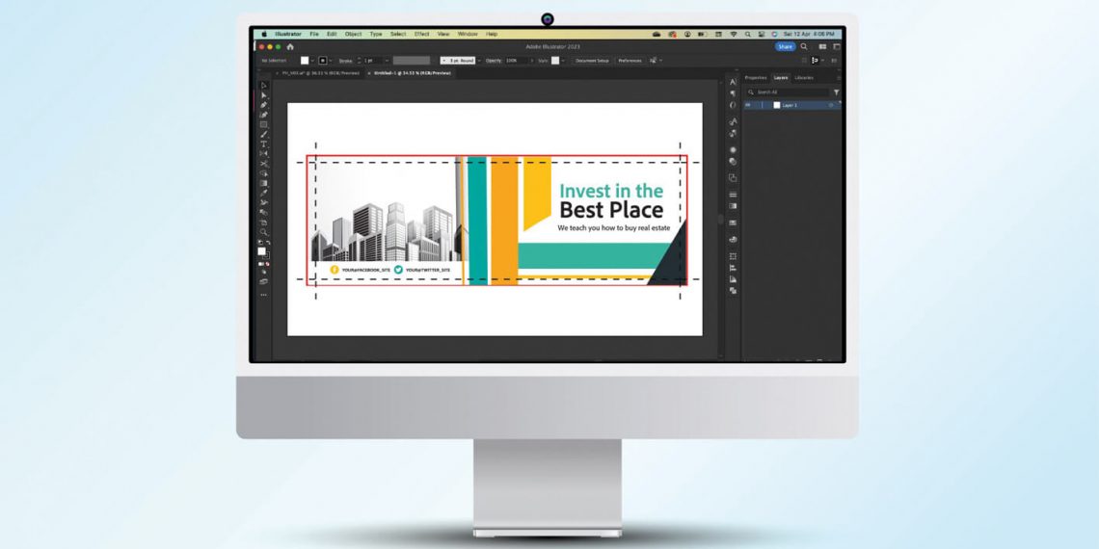Open the stroke color dropdown in control bar

pos(331,61)
